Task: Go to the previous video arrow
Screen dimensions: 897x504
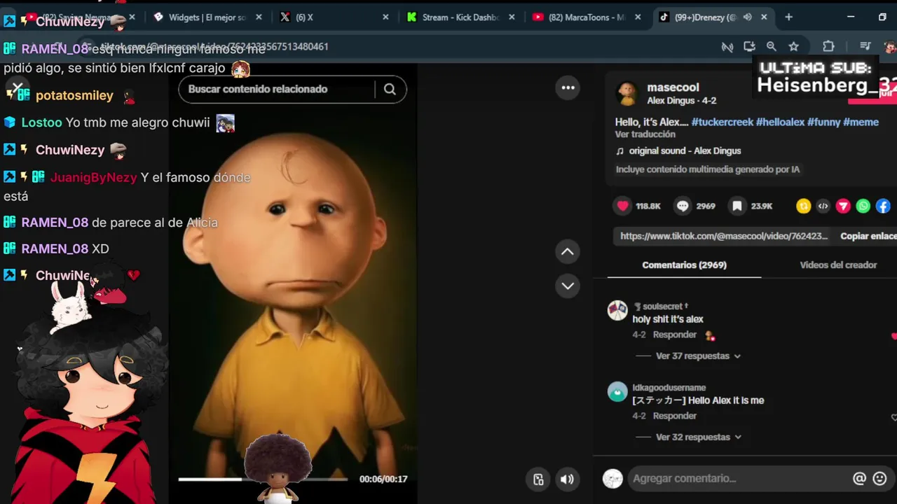Action: [568, 252]
